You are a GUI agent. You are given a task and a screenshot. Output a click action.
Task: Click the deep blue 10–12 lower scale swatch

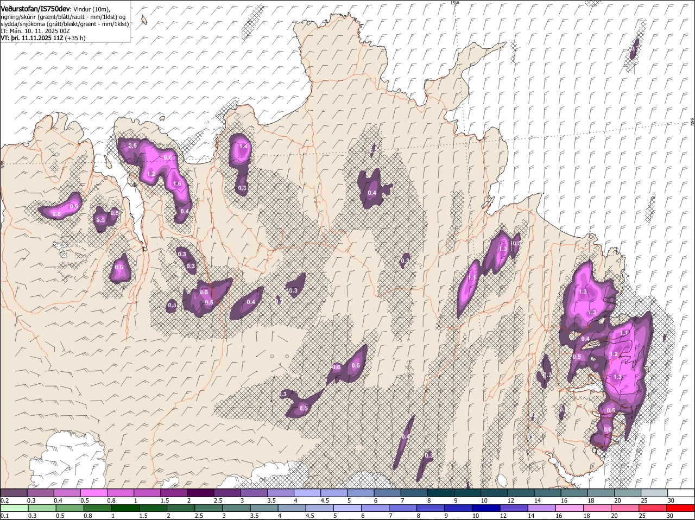tap(486, 508)
